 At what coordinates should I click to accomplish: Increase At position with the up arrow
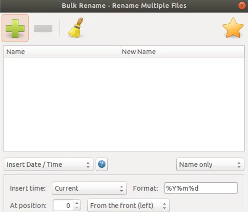(x=77, y=203)
